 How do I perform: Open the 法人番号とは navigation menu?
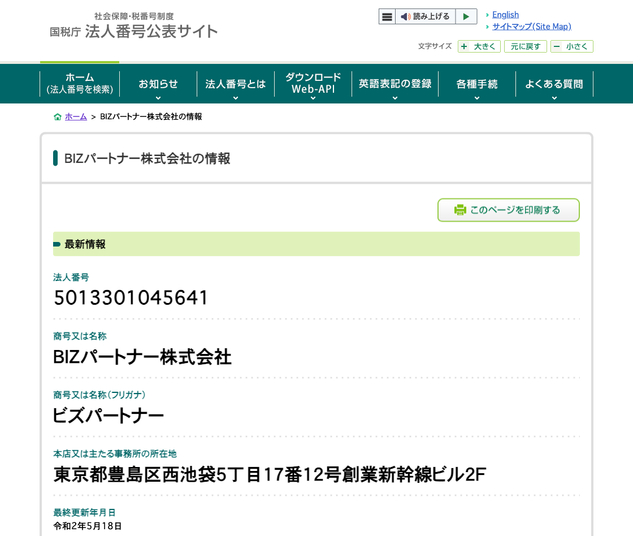[x=235, y=84]
